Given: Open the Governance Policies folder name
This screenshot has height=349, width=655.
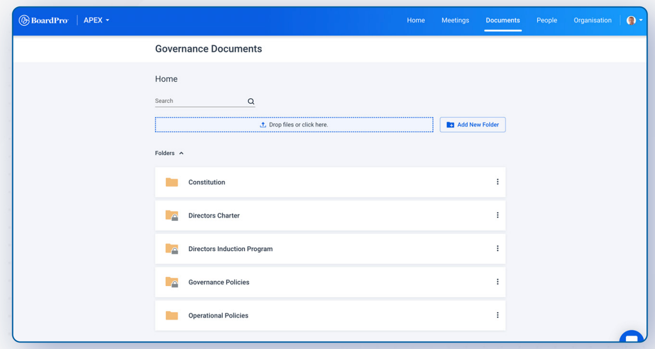Looking at the screenshot, I should click(219, 282).
